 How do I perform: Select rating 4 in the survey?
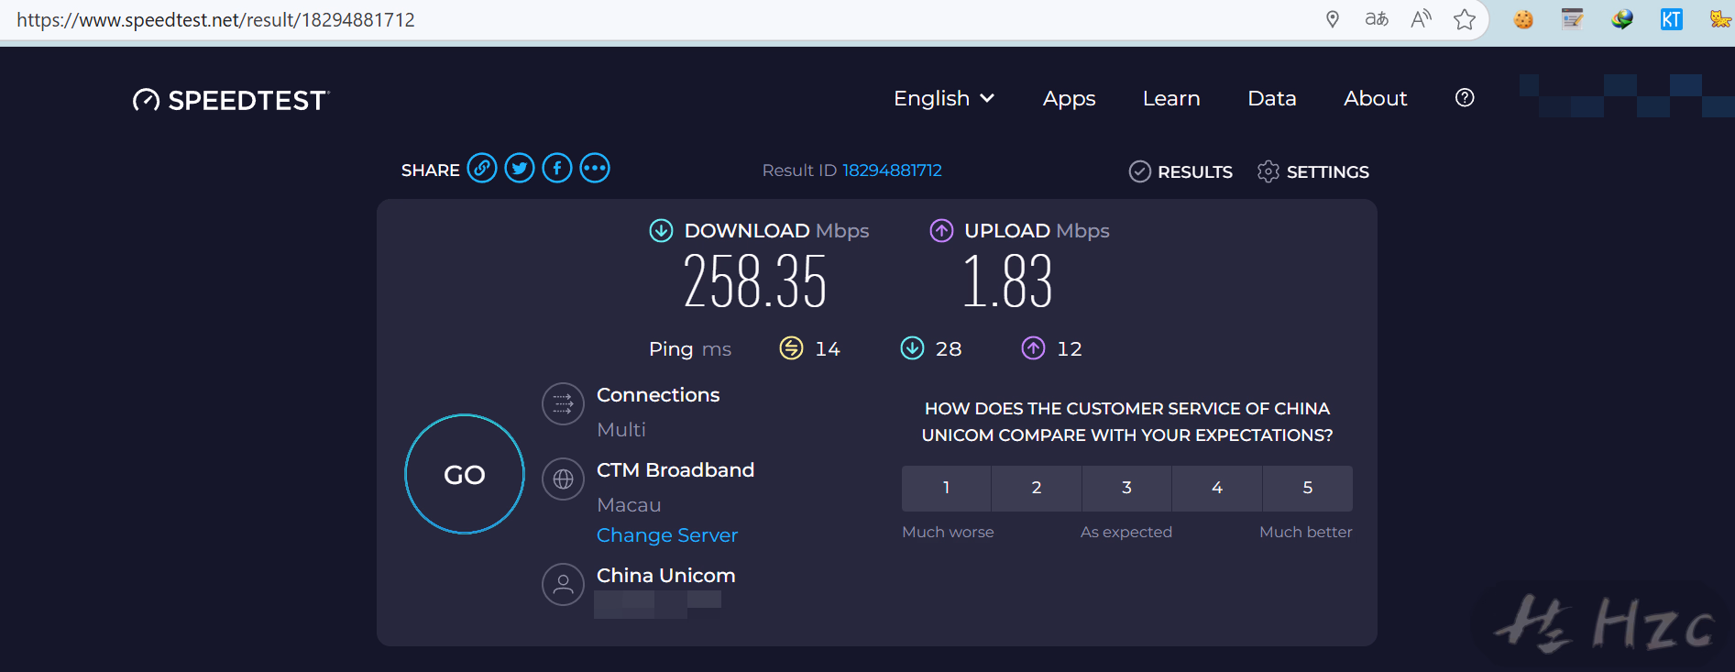coord(1217,489)
